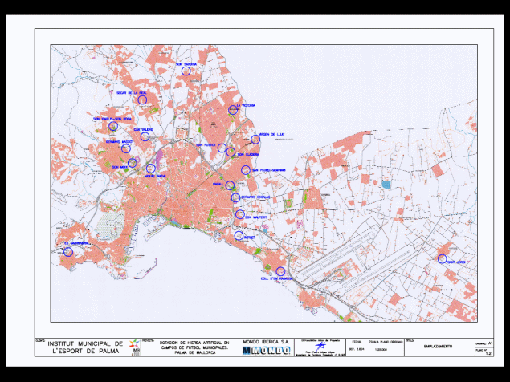Image resolution: width=510 pixels, height=382 pixels.
Task: Click the La Victoria circle marker
Action: click(x=232, y=110)
